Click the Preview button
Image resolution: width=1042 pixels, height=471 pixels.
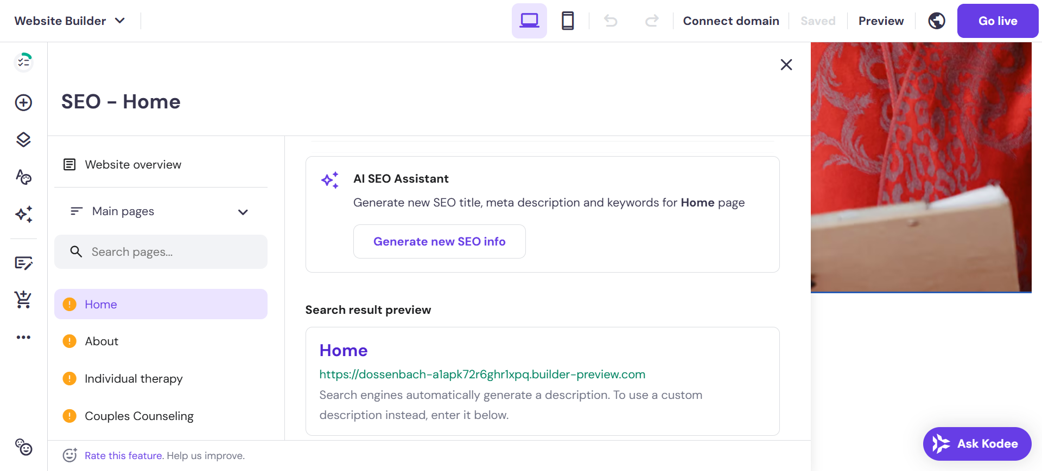click(x=881, y=21)
